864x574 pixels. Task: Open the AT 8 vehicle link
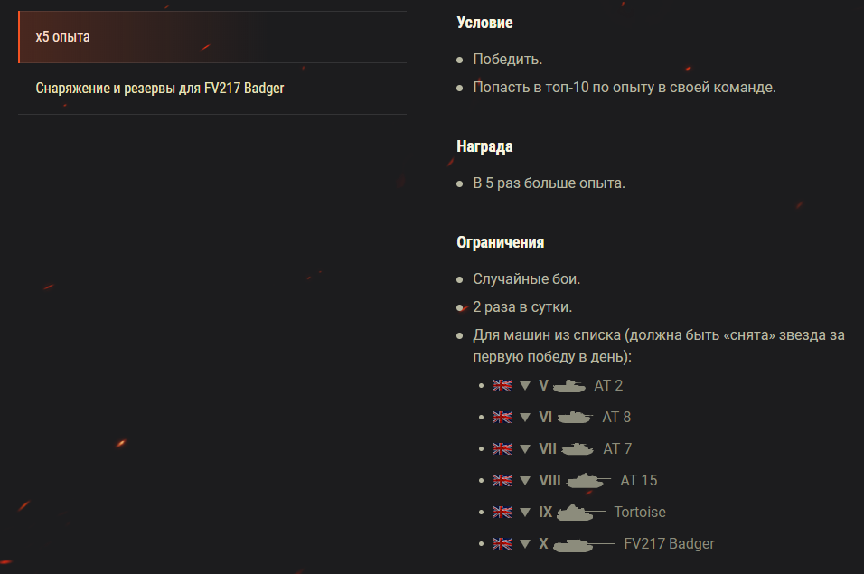pos(616,418)
